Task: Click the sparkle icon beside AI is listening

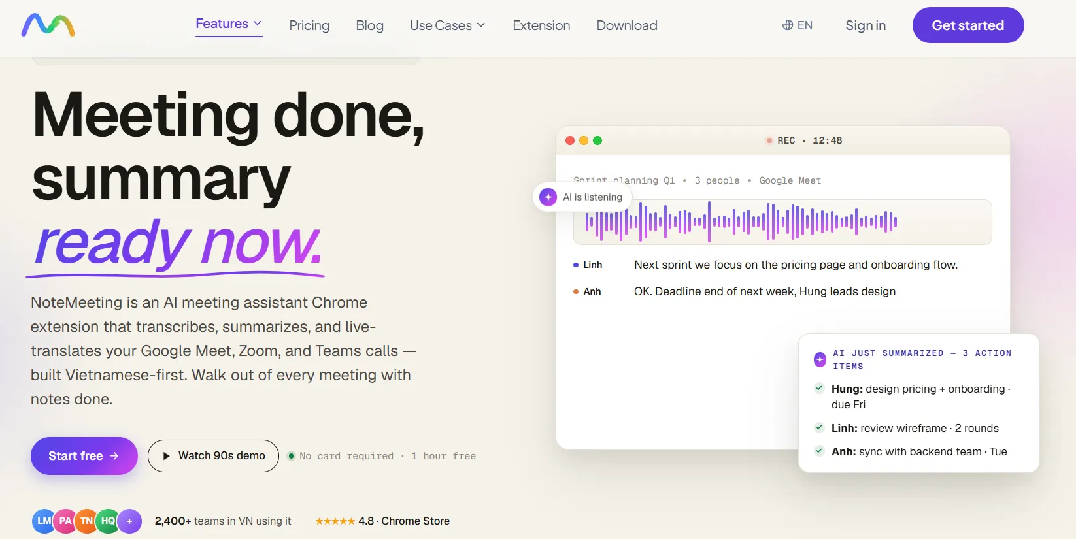Action: click(x=548, y=197)
